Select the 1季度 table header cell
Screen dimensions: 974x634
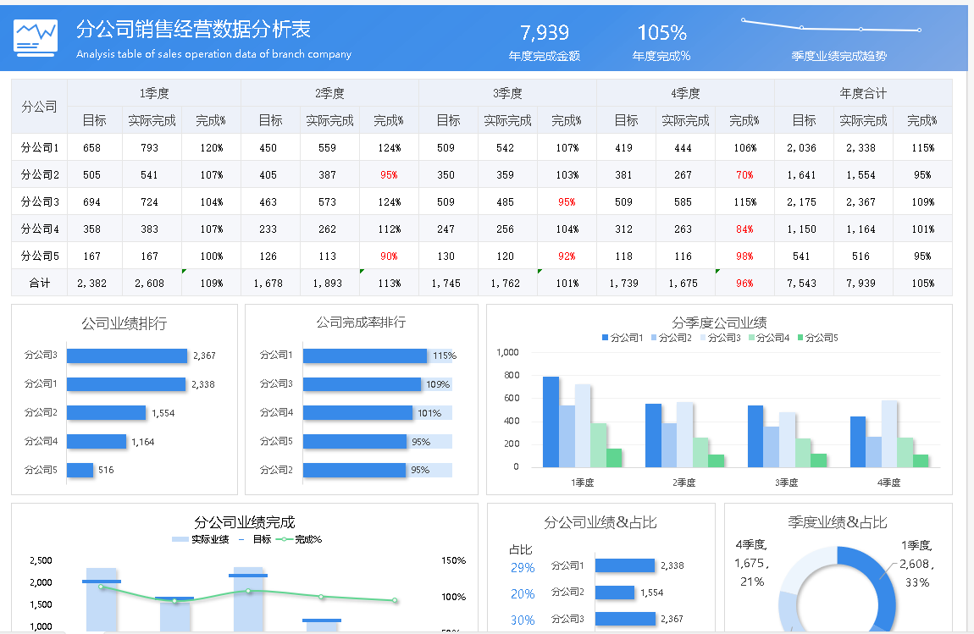click(x=154, y=93)
